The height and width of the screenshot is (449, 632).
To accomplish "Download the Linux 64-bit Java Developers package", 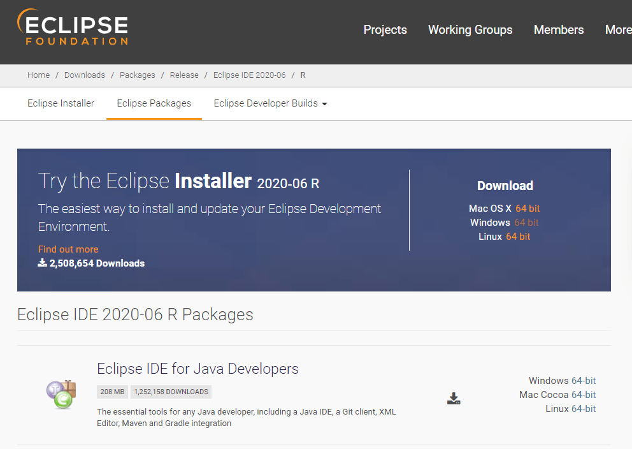I will (x=583, y=409).
